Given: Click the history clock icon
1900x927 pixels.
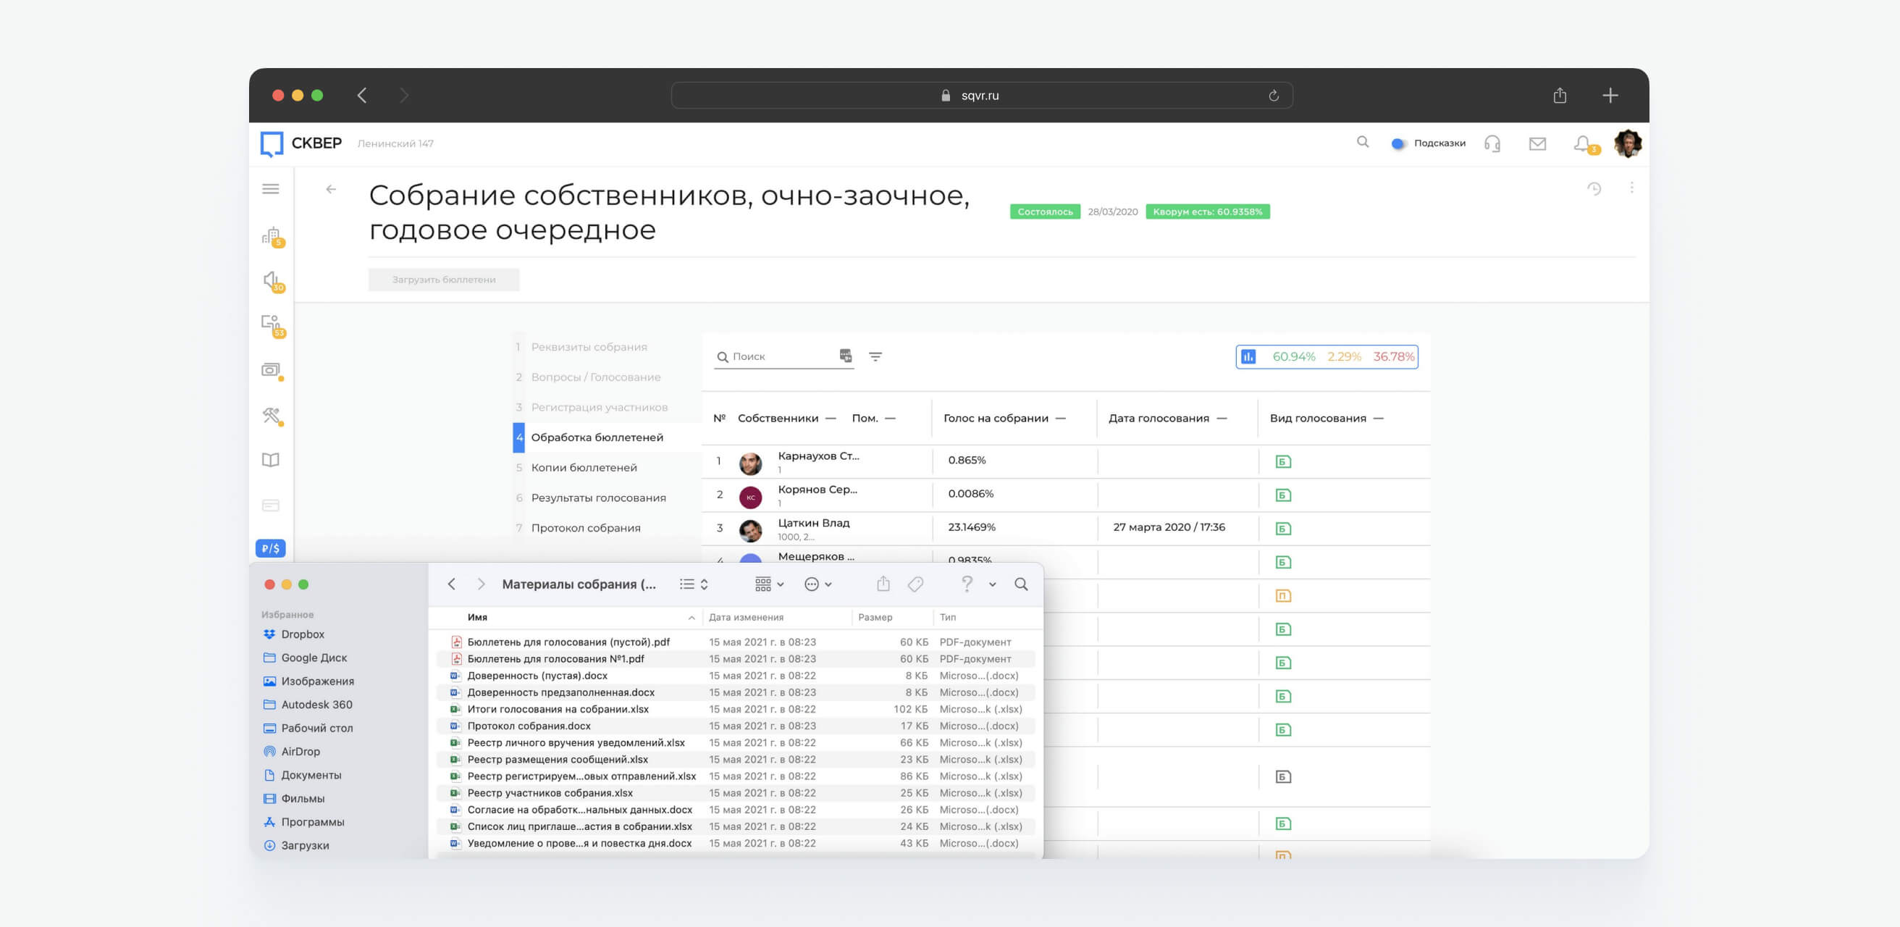Looking at the screenshot, I should pos(1594,189).
